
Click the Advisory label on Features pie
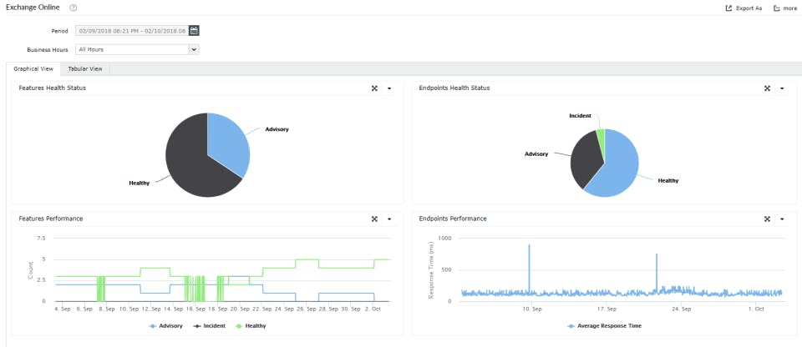pyautogui.click(x=277, y=129)
